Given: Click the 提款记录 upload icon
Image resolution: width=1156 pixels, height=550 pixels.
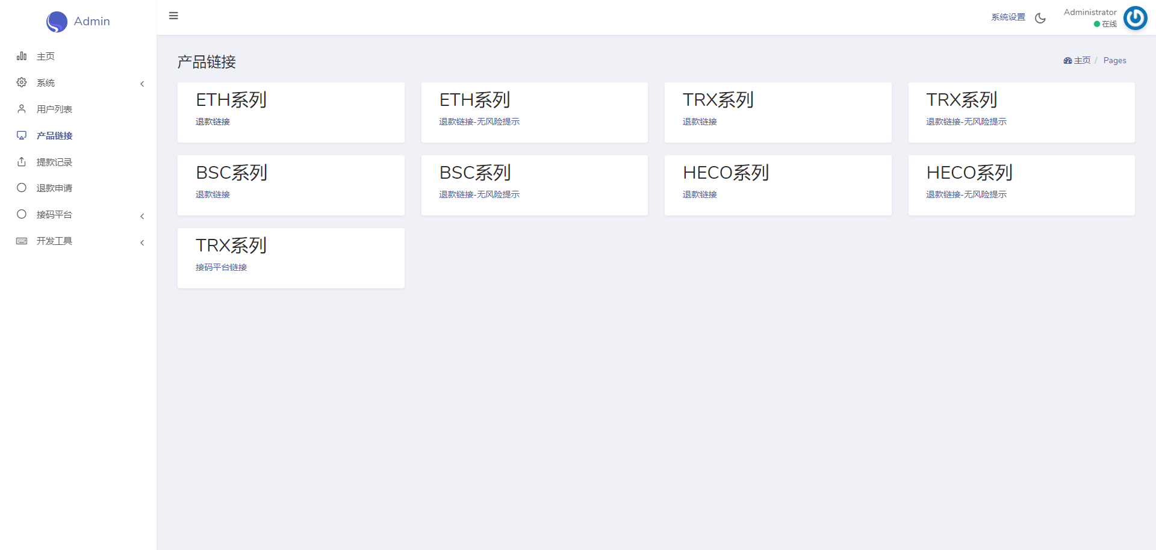Looking at the screenshot, I should pos(22,162).
